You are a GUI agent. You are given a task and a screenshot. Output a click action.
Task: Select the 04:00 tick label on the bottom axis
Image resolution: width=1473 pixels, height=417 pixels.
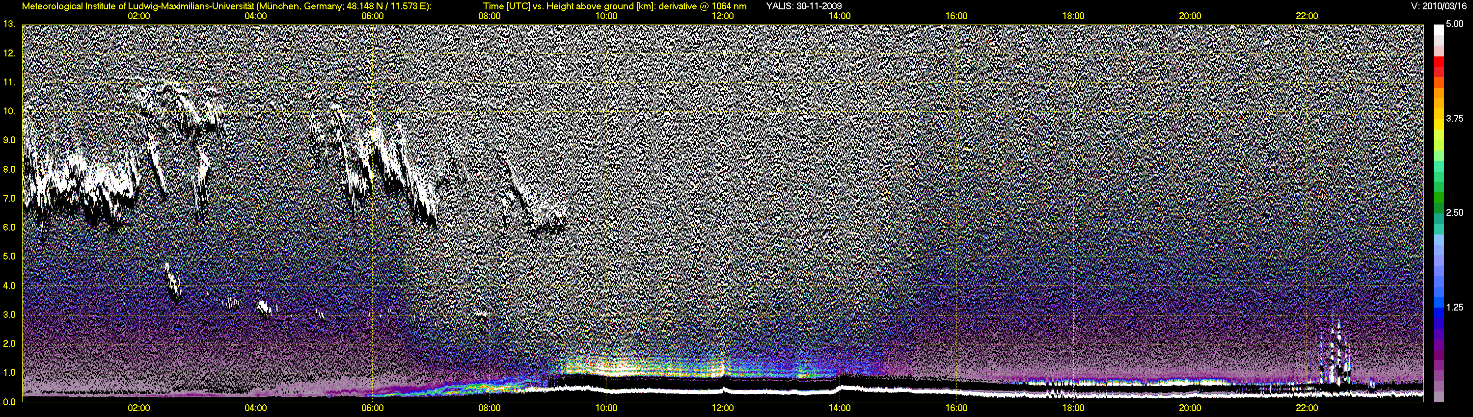(x=256, y=409)
